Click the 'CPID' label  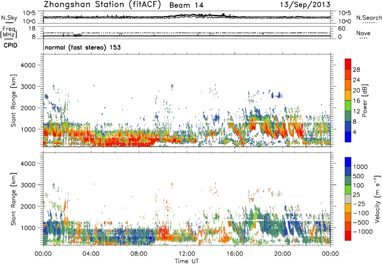point(11,45)
